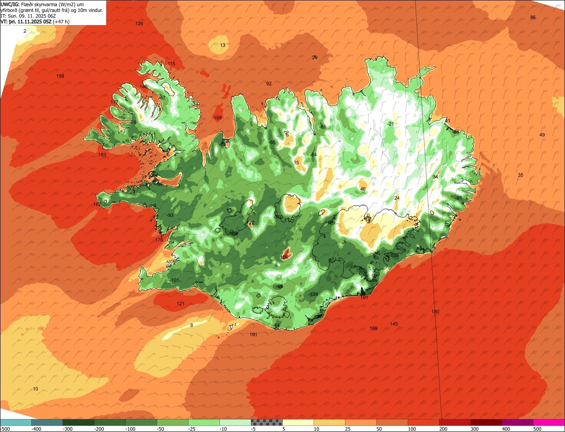
Task: Choose the legend swatch between -100 and -50
Action: (141, 422)
